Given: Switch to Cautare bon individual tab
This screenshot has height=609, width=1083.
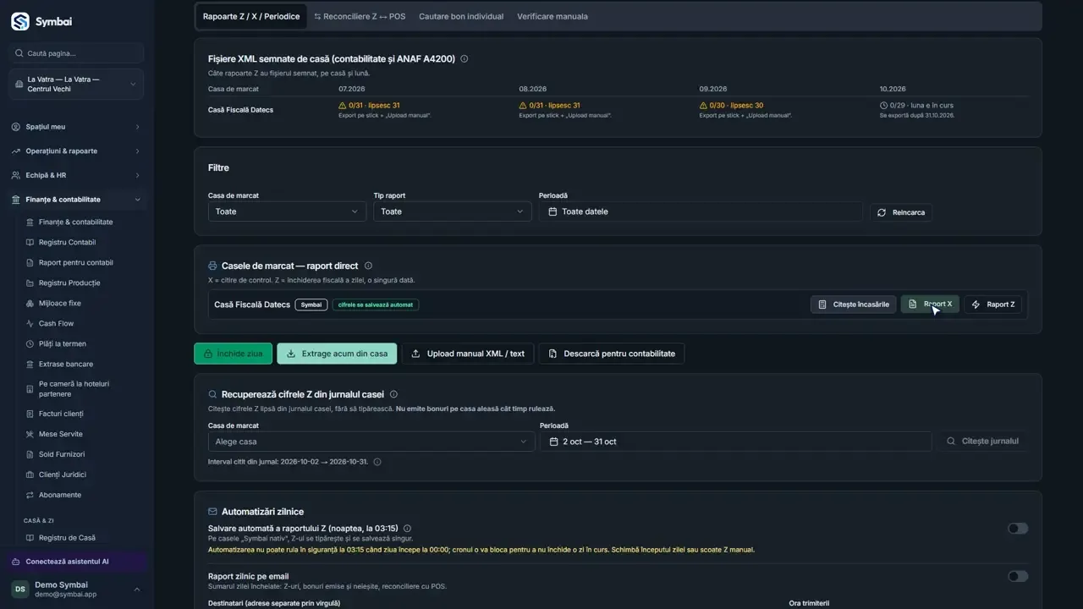Looking at the screenshot, I should 461,17.
